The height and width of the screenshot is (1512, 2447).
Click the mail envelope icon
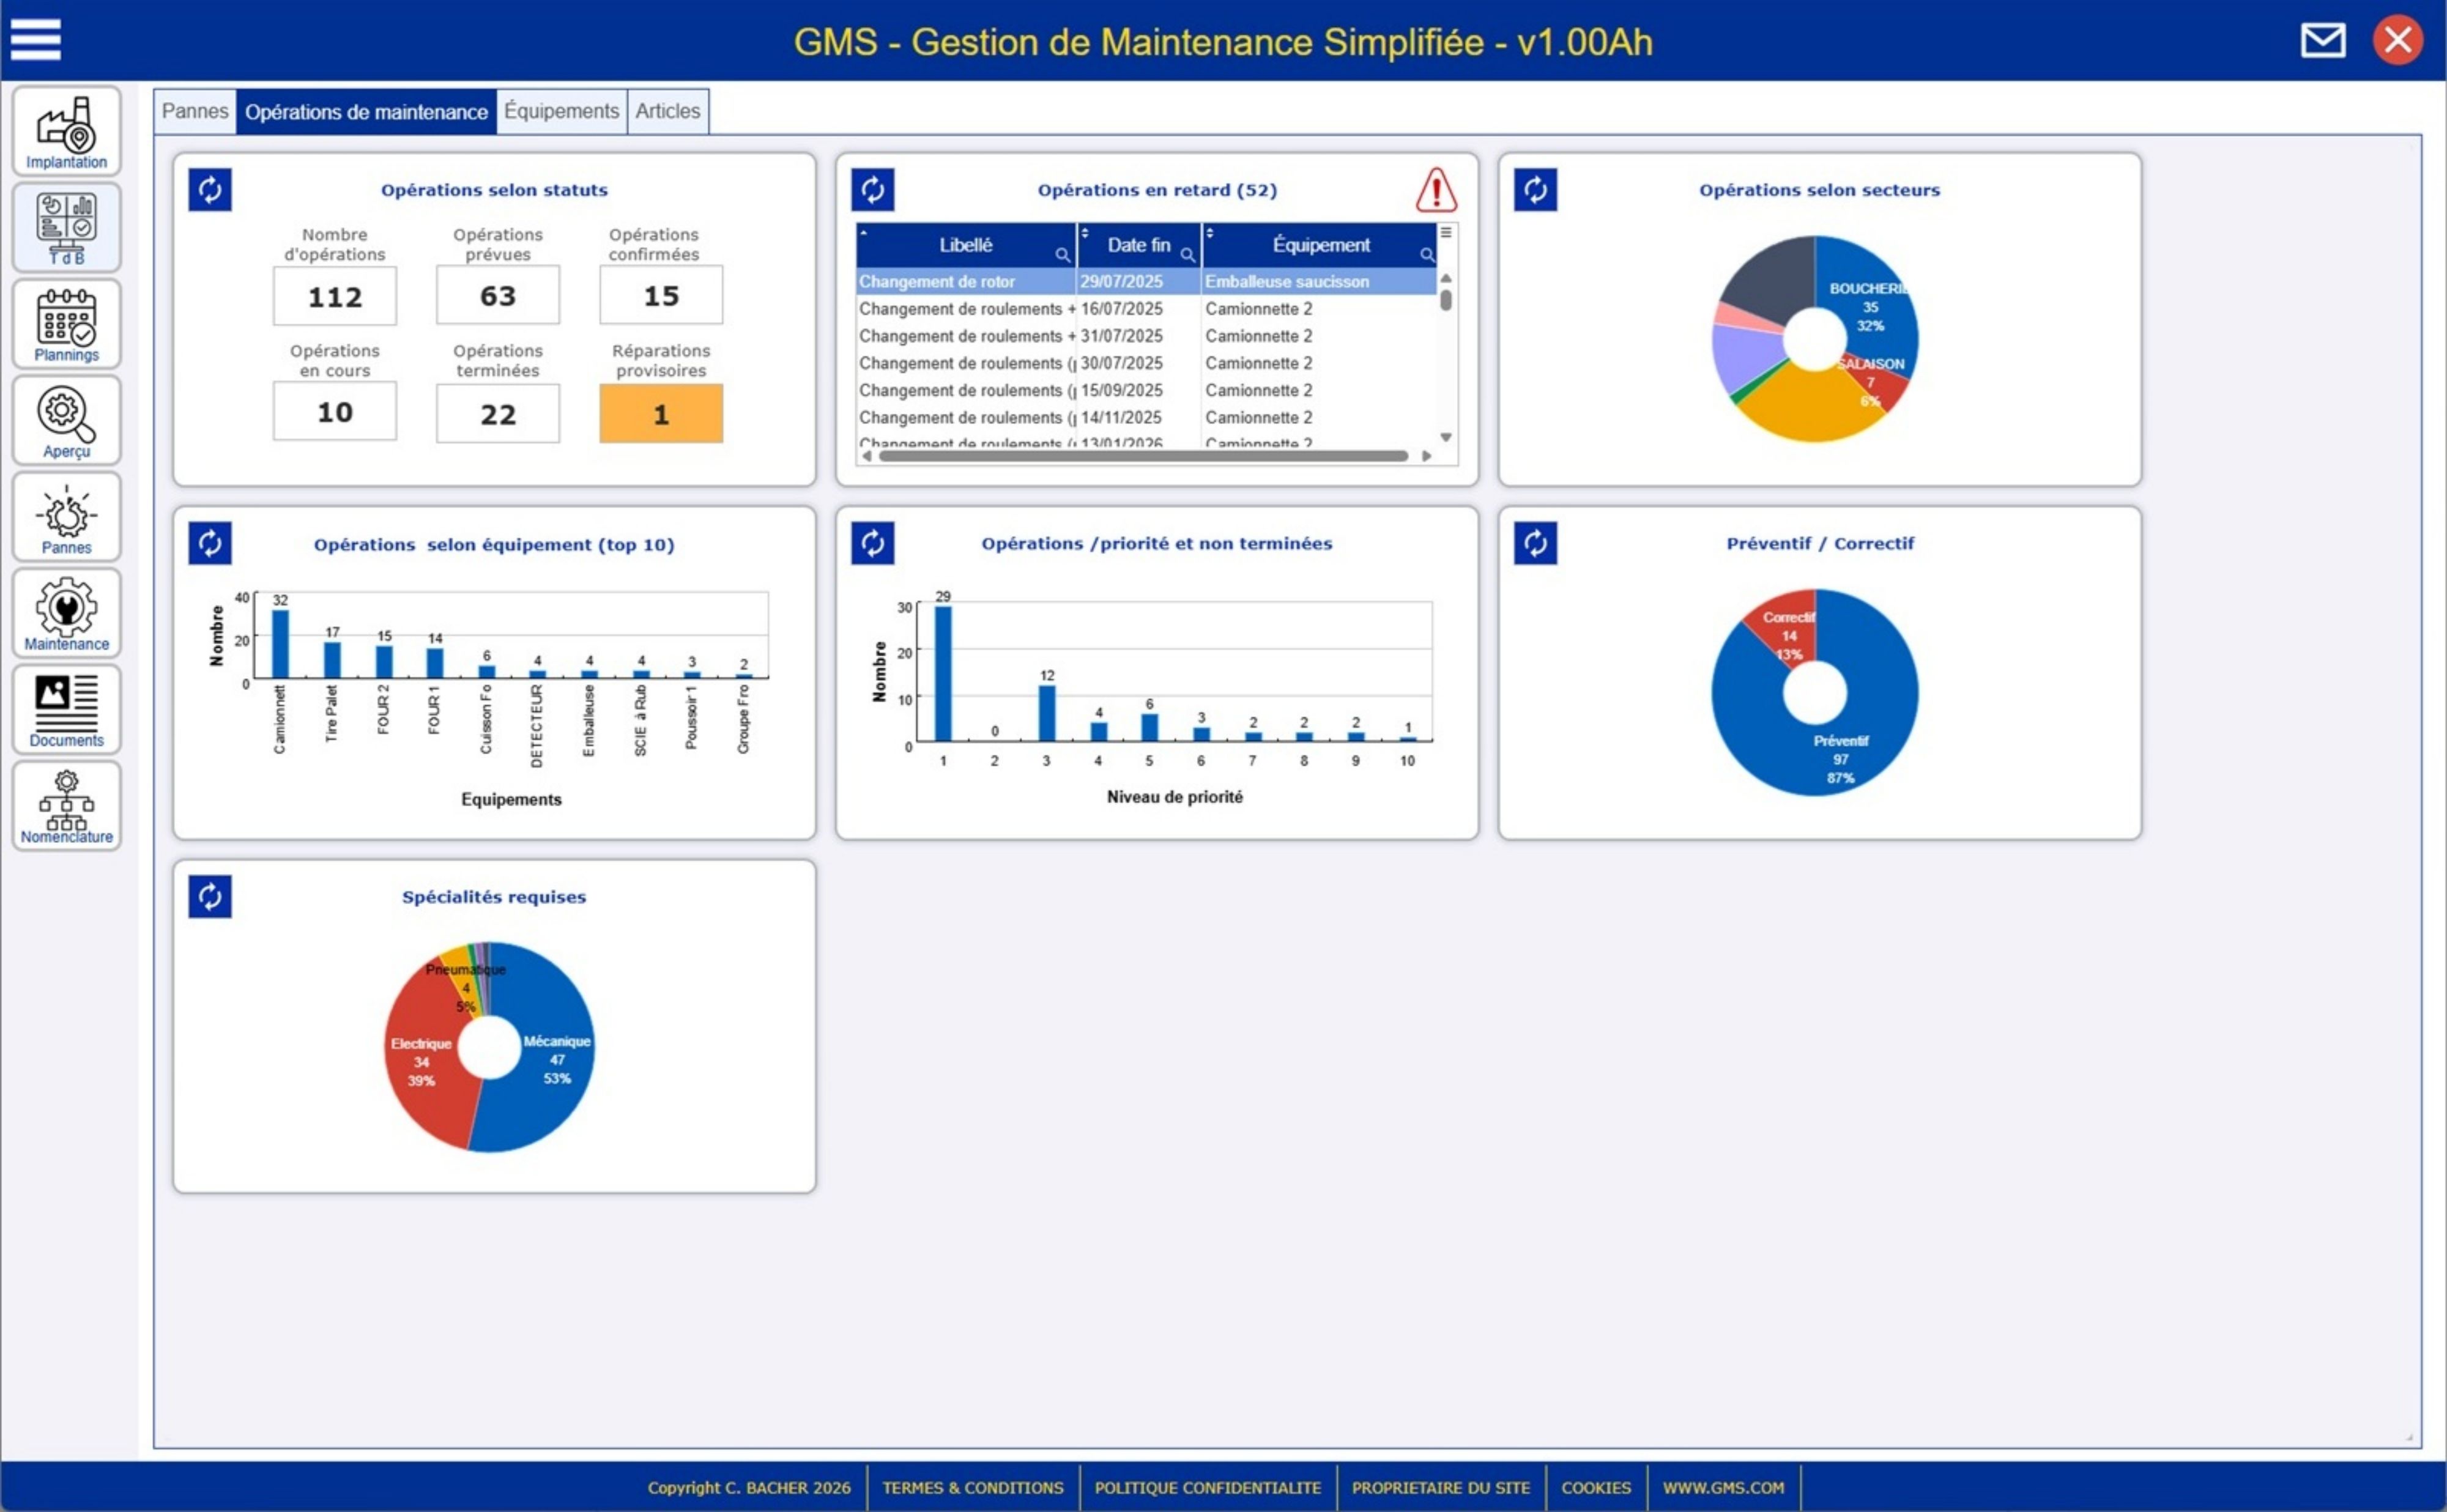2322,41
